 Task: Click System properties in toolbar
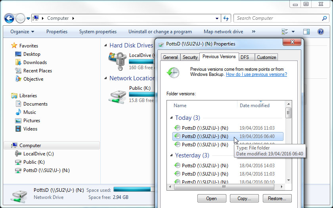[98, 32]
